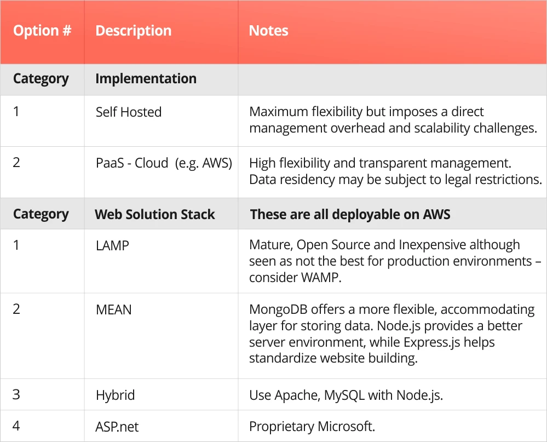The width and height of the screenshot is (547, 442).
Task: Click option number 2 beside MEAN
Action: click(x=16, y=309)
